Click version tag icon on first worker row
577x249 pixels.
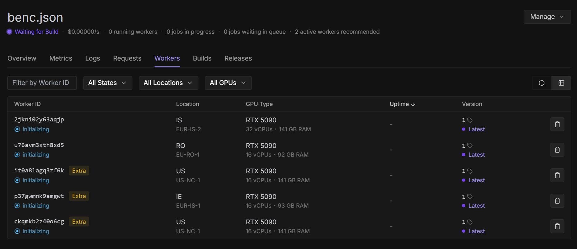point(470,120)
